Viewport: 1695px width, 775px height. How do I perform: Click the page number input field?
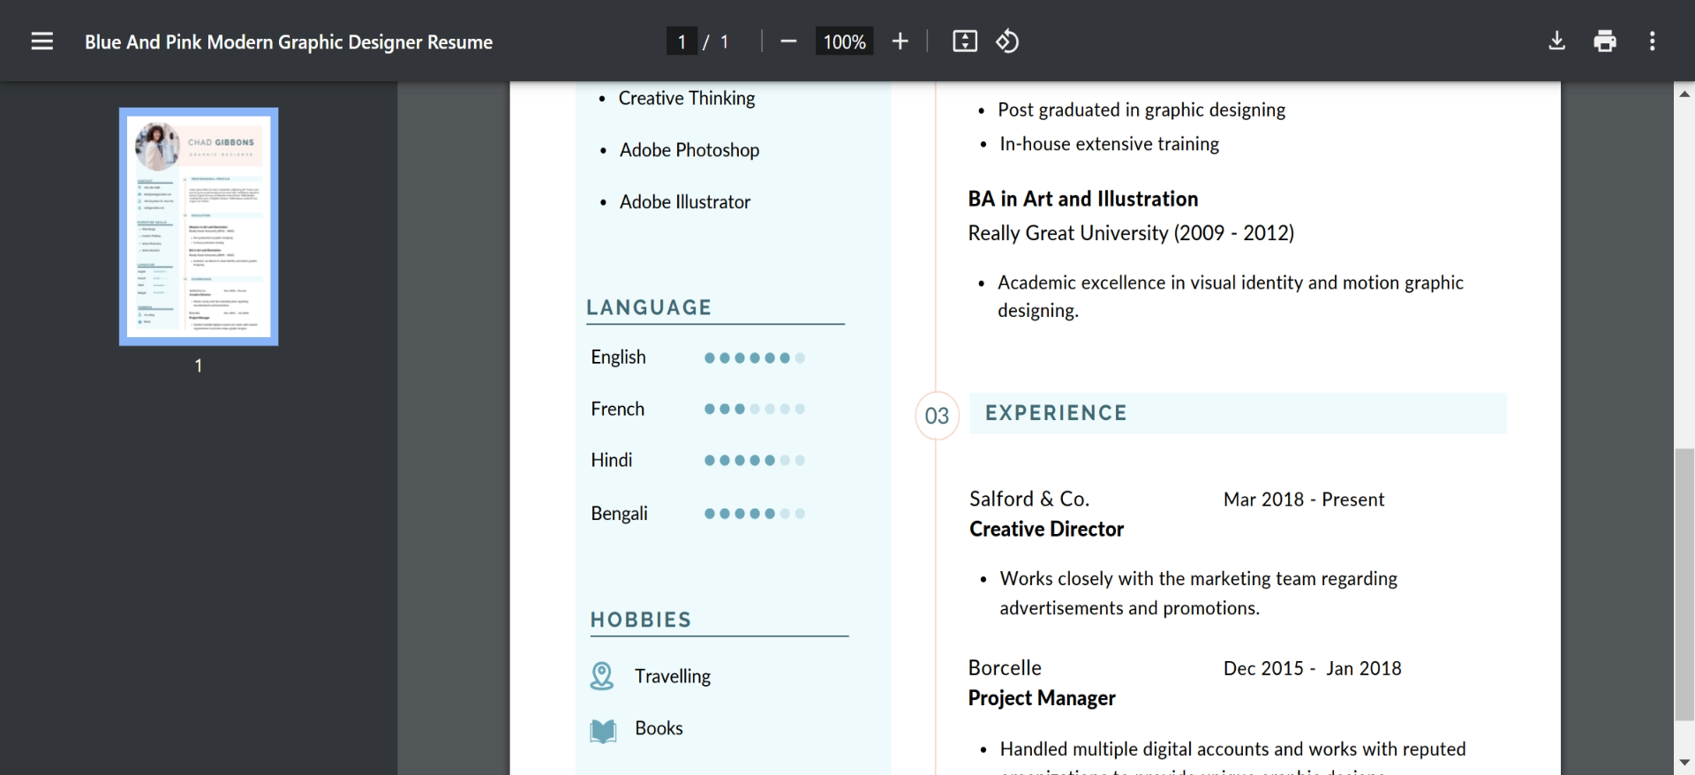[x=682, y=41]
